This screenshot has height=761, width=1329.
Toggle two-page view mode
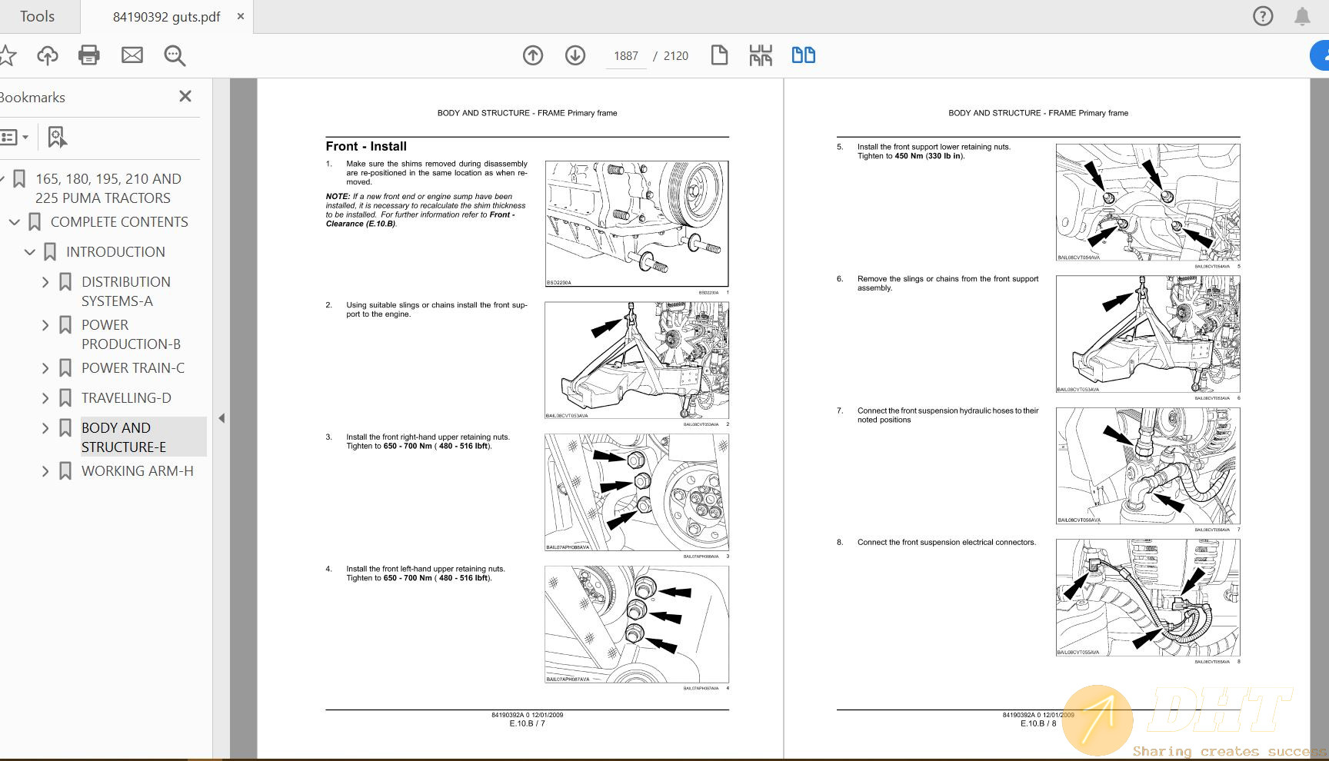[x=803, y=55]
